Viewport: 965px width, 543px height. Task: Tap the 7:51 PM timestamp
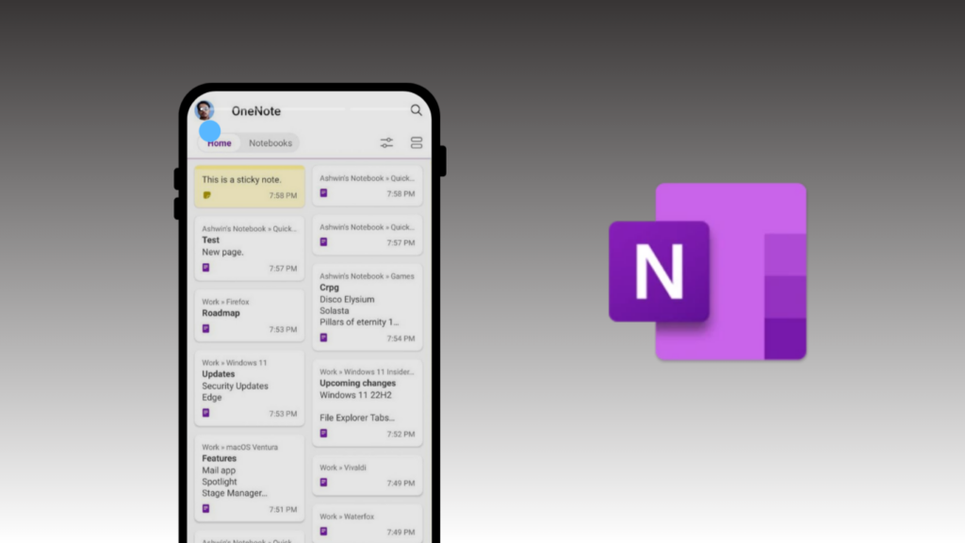(283, 509)
